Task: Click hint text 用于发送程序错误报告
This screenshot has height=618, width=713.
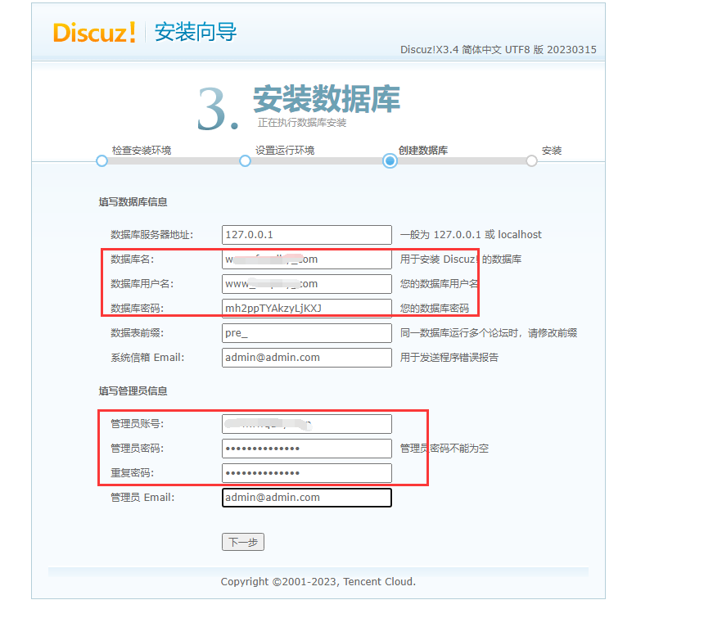Action: point(449,358)
